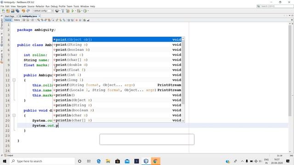Click the Find Selection magnifier in editor toolbar
This screenshot has width=294, height=165.
(39, 20)
